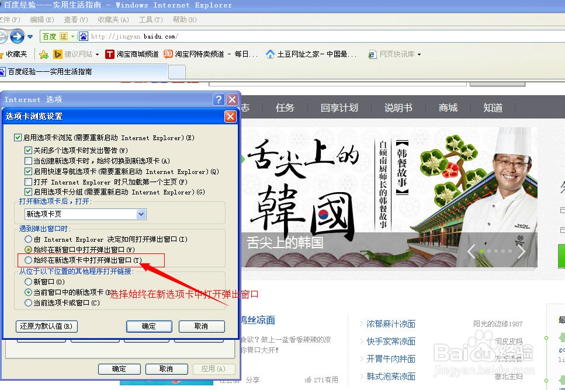Viewport: 565px width, 390px height.
Task: Open the 建议网站 dropdown arrow
Action: (97, 54)
